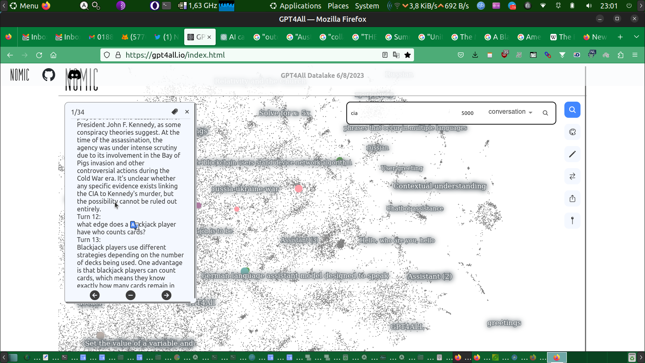Open the Nomic logo link
Screen dimensions: 645x363
[x=20, y=75]
